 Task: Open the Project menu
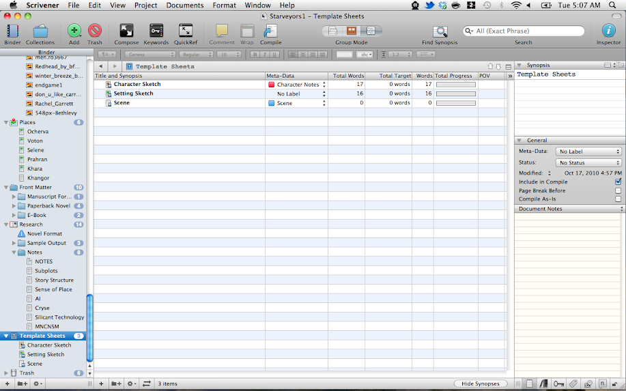pyautogui.click(x=145, y=5)
